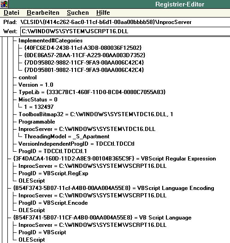The image size is (230, 243).
Task: Open the Bearbeiten menu
Action: (43, 12)
